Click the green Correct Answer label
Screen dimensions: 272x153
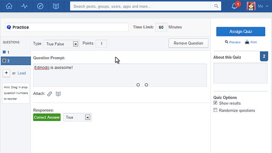coord(47,117)
